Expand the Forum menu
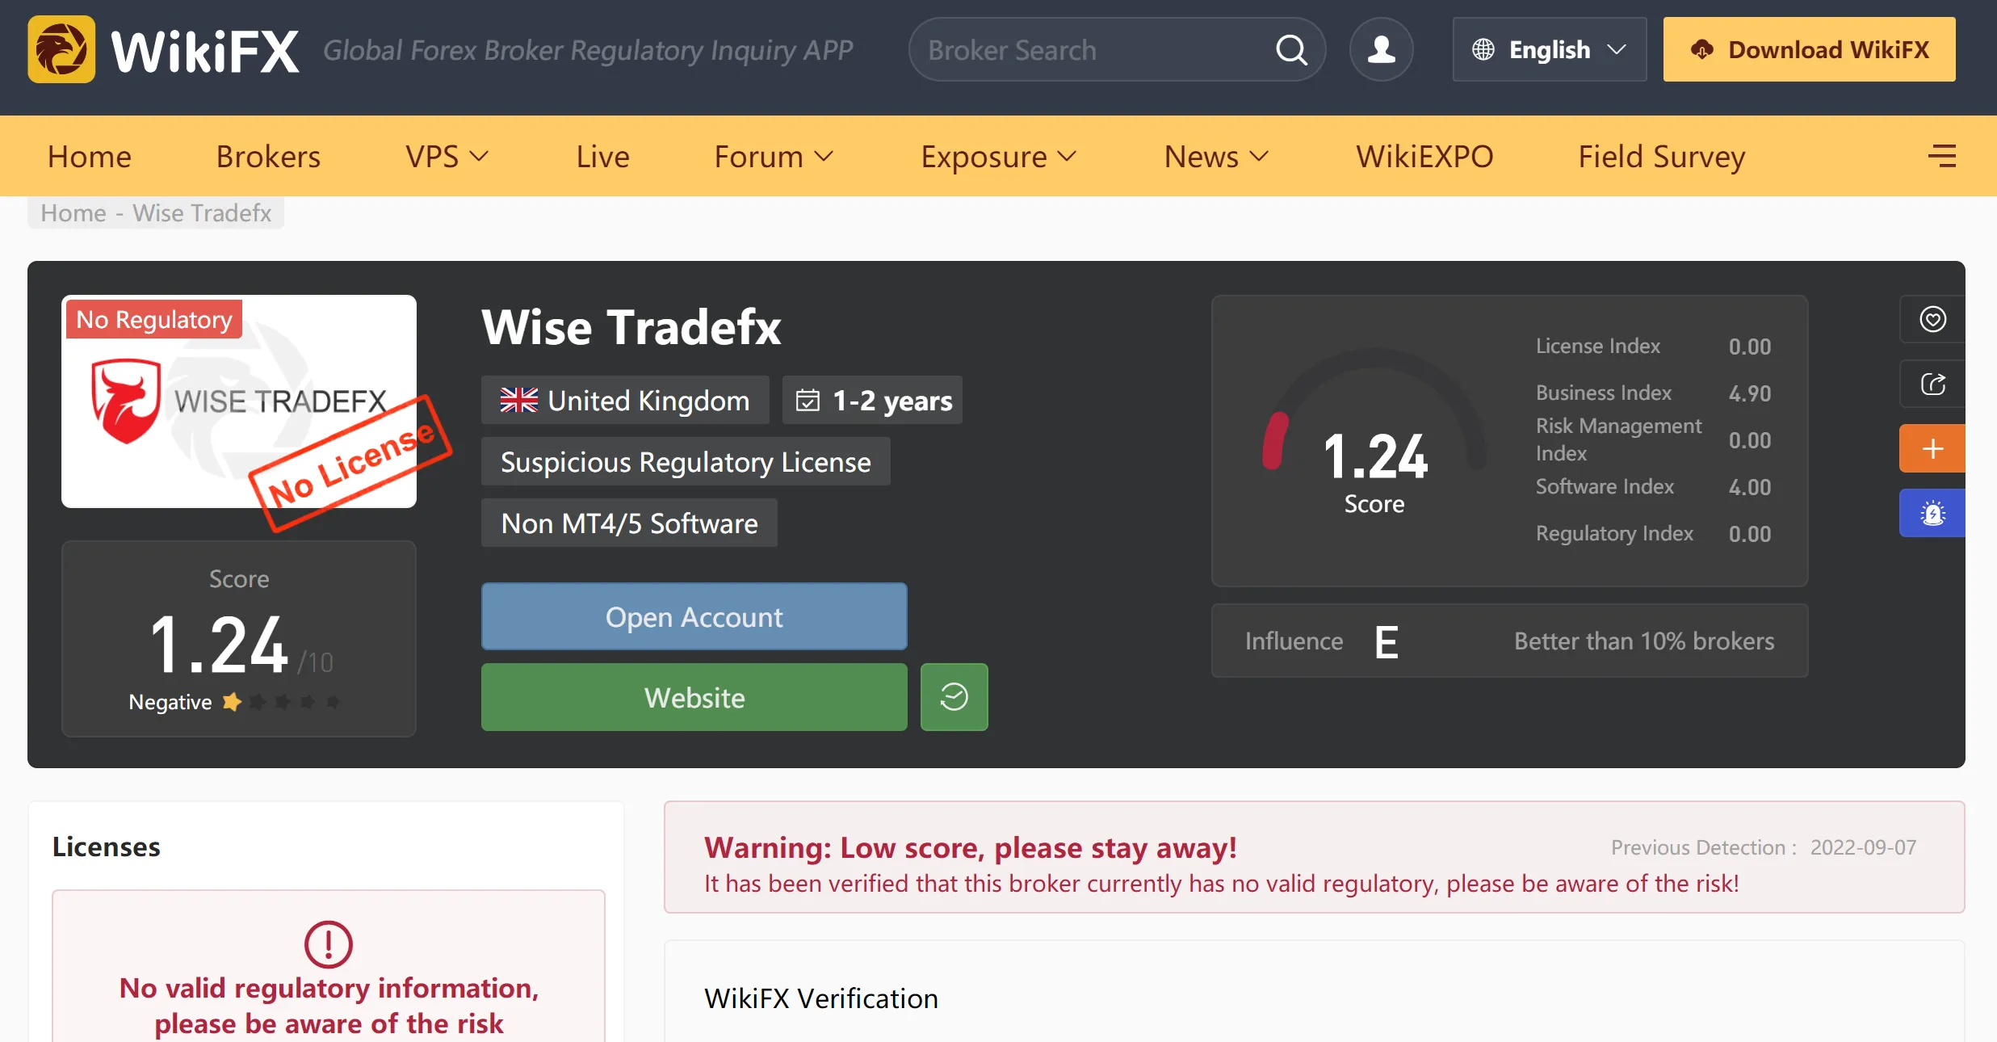This screenshot has height=1042, width=1997. (x=774, y=156)
